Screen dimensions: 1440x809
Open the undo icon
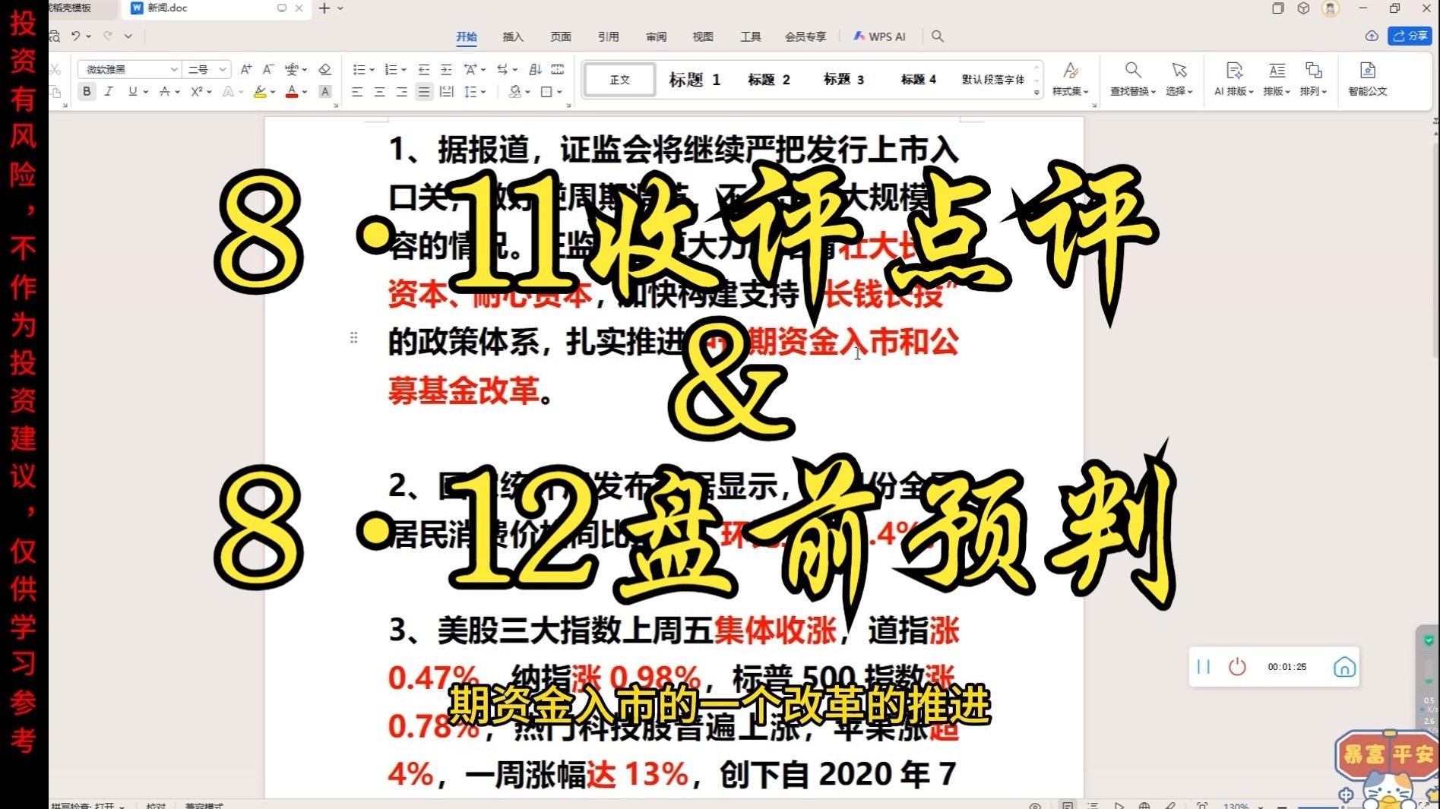pyautogui.click(x=76, y=36)
